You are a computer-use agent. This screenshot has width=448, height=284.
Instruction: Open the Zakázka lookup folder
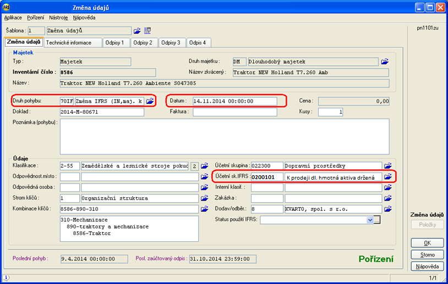pyautogui.click(x=388, y=198)
